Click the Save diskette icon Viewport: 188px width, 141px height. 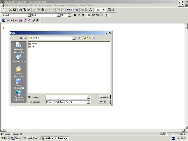15,10
